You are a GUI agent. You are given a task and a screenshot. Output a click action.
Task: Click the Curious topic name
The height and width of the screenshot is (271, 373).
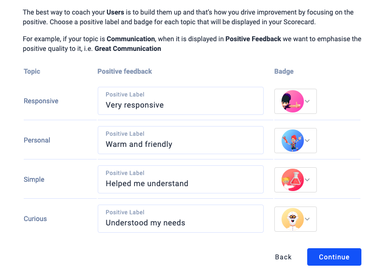click(35, 219)
